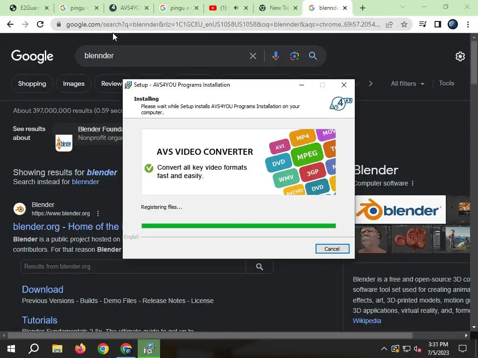Open blender.org result three-dot menu
The image size is (478, 358).
coord(98,213)
